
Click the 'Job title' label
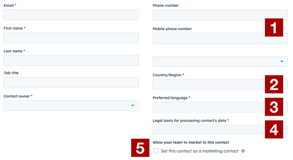(11, 73)
